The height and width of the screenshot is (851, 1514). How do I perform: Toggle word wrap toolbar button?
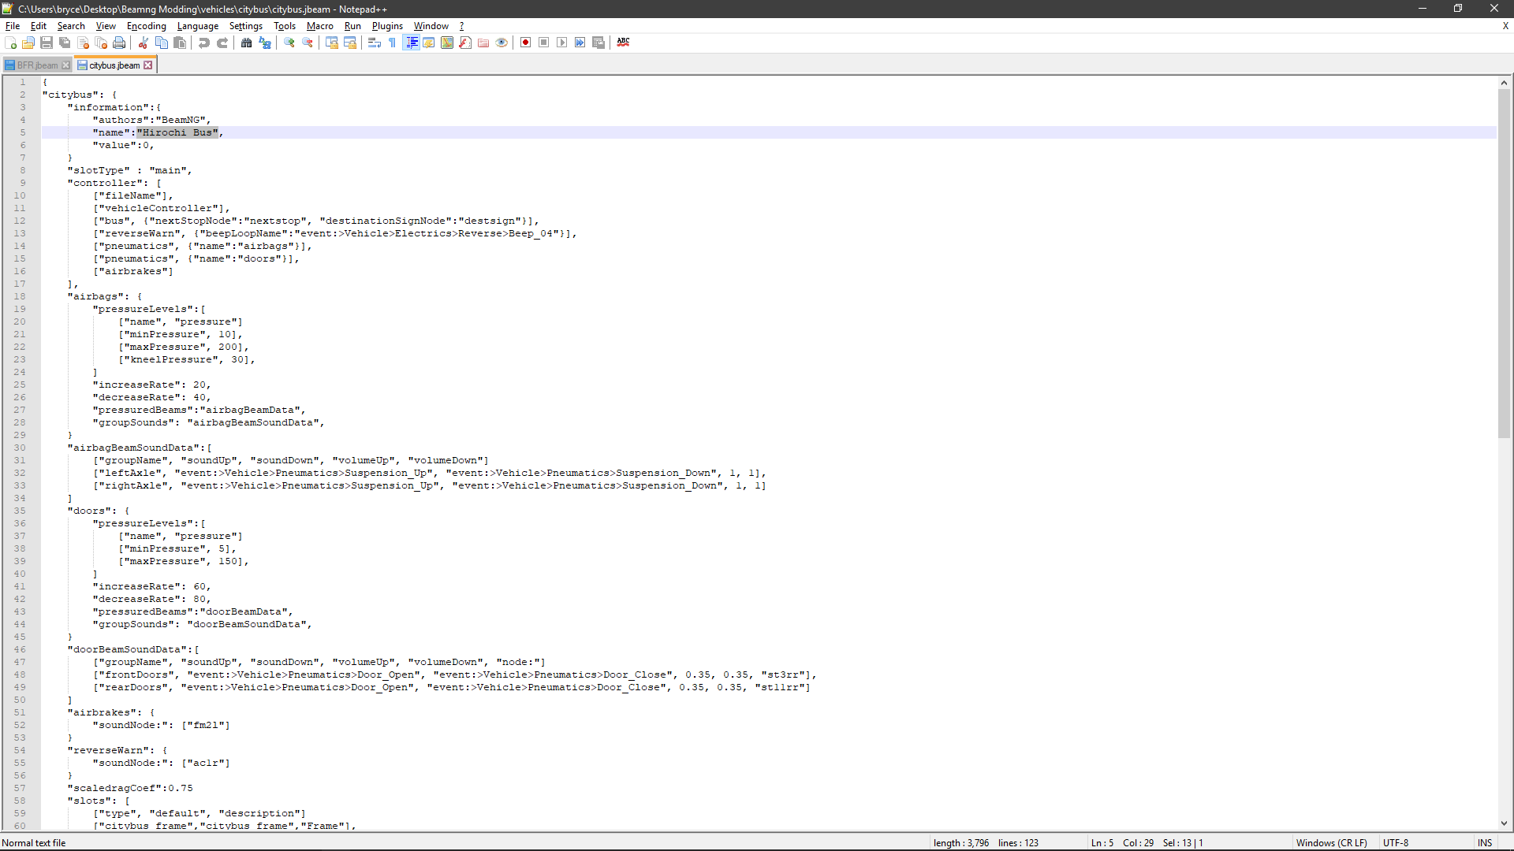pos(375,43)
